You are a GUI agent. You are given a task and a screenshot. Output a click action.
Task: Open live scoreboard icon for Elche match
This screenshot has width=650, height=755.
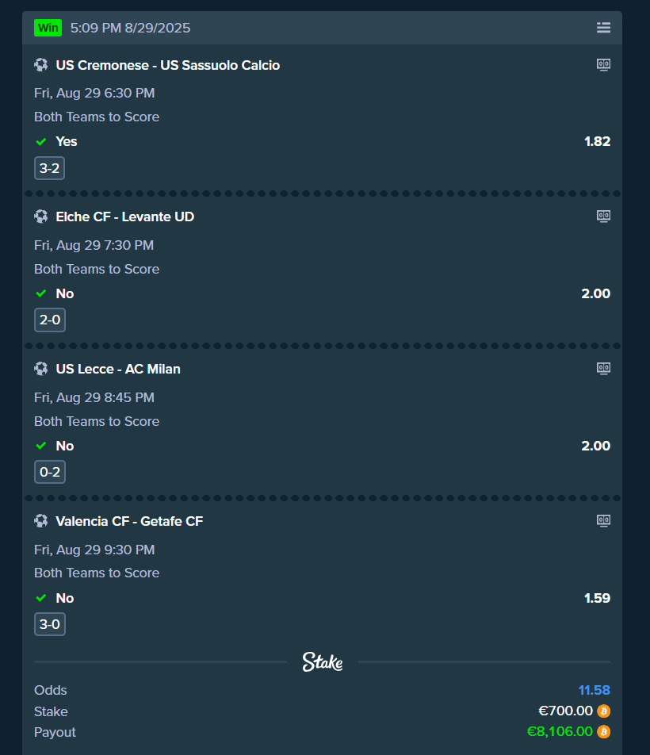click(x=603, y=217)
